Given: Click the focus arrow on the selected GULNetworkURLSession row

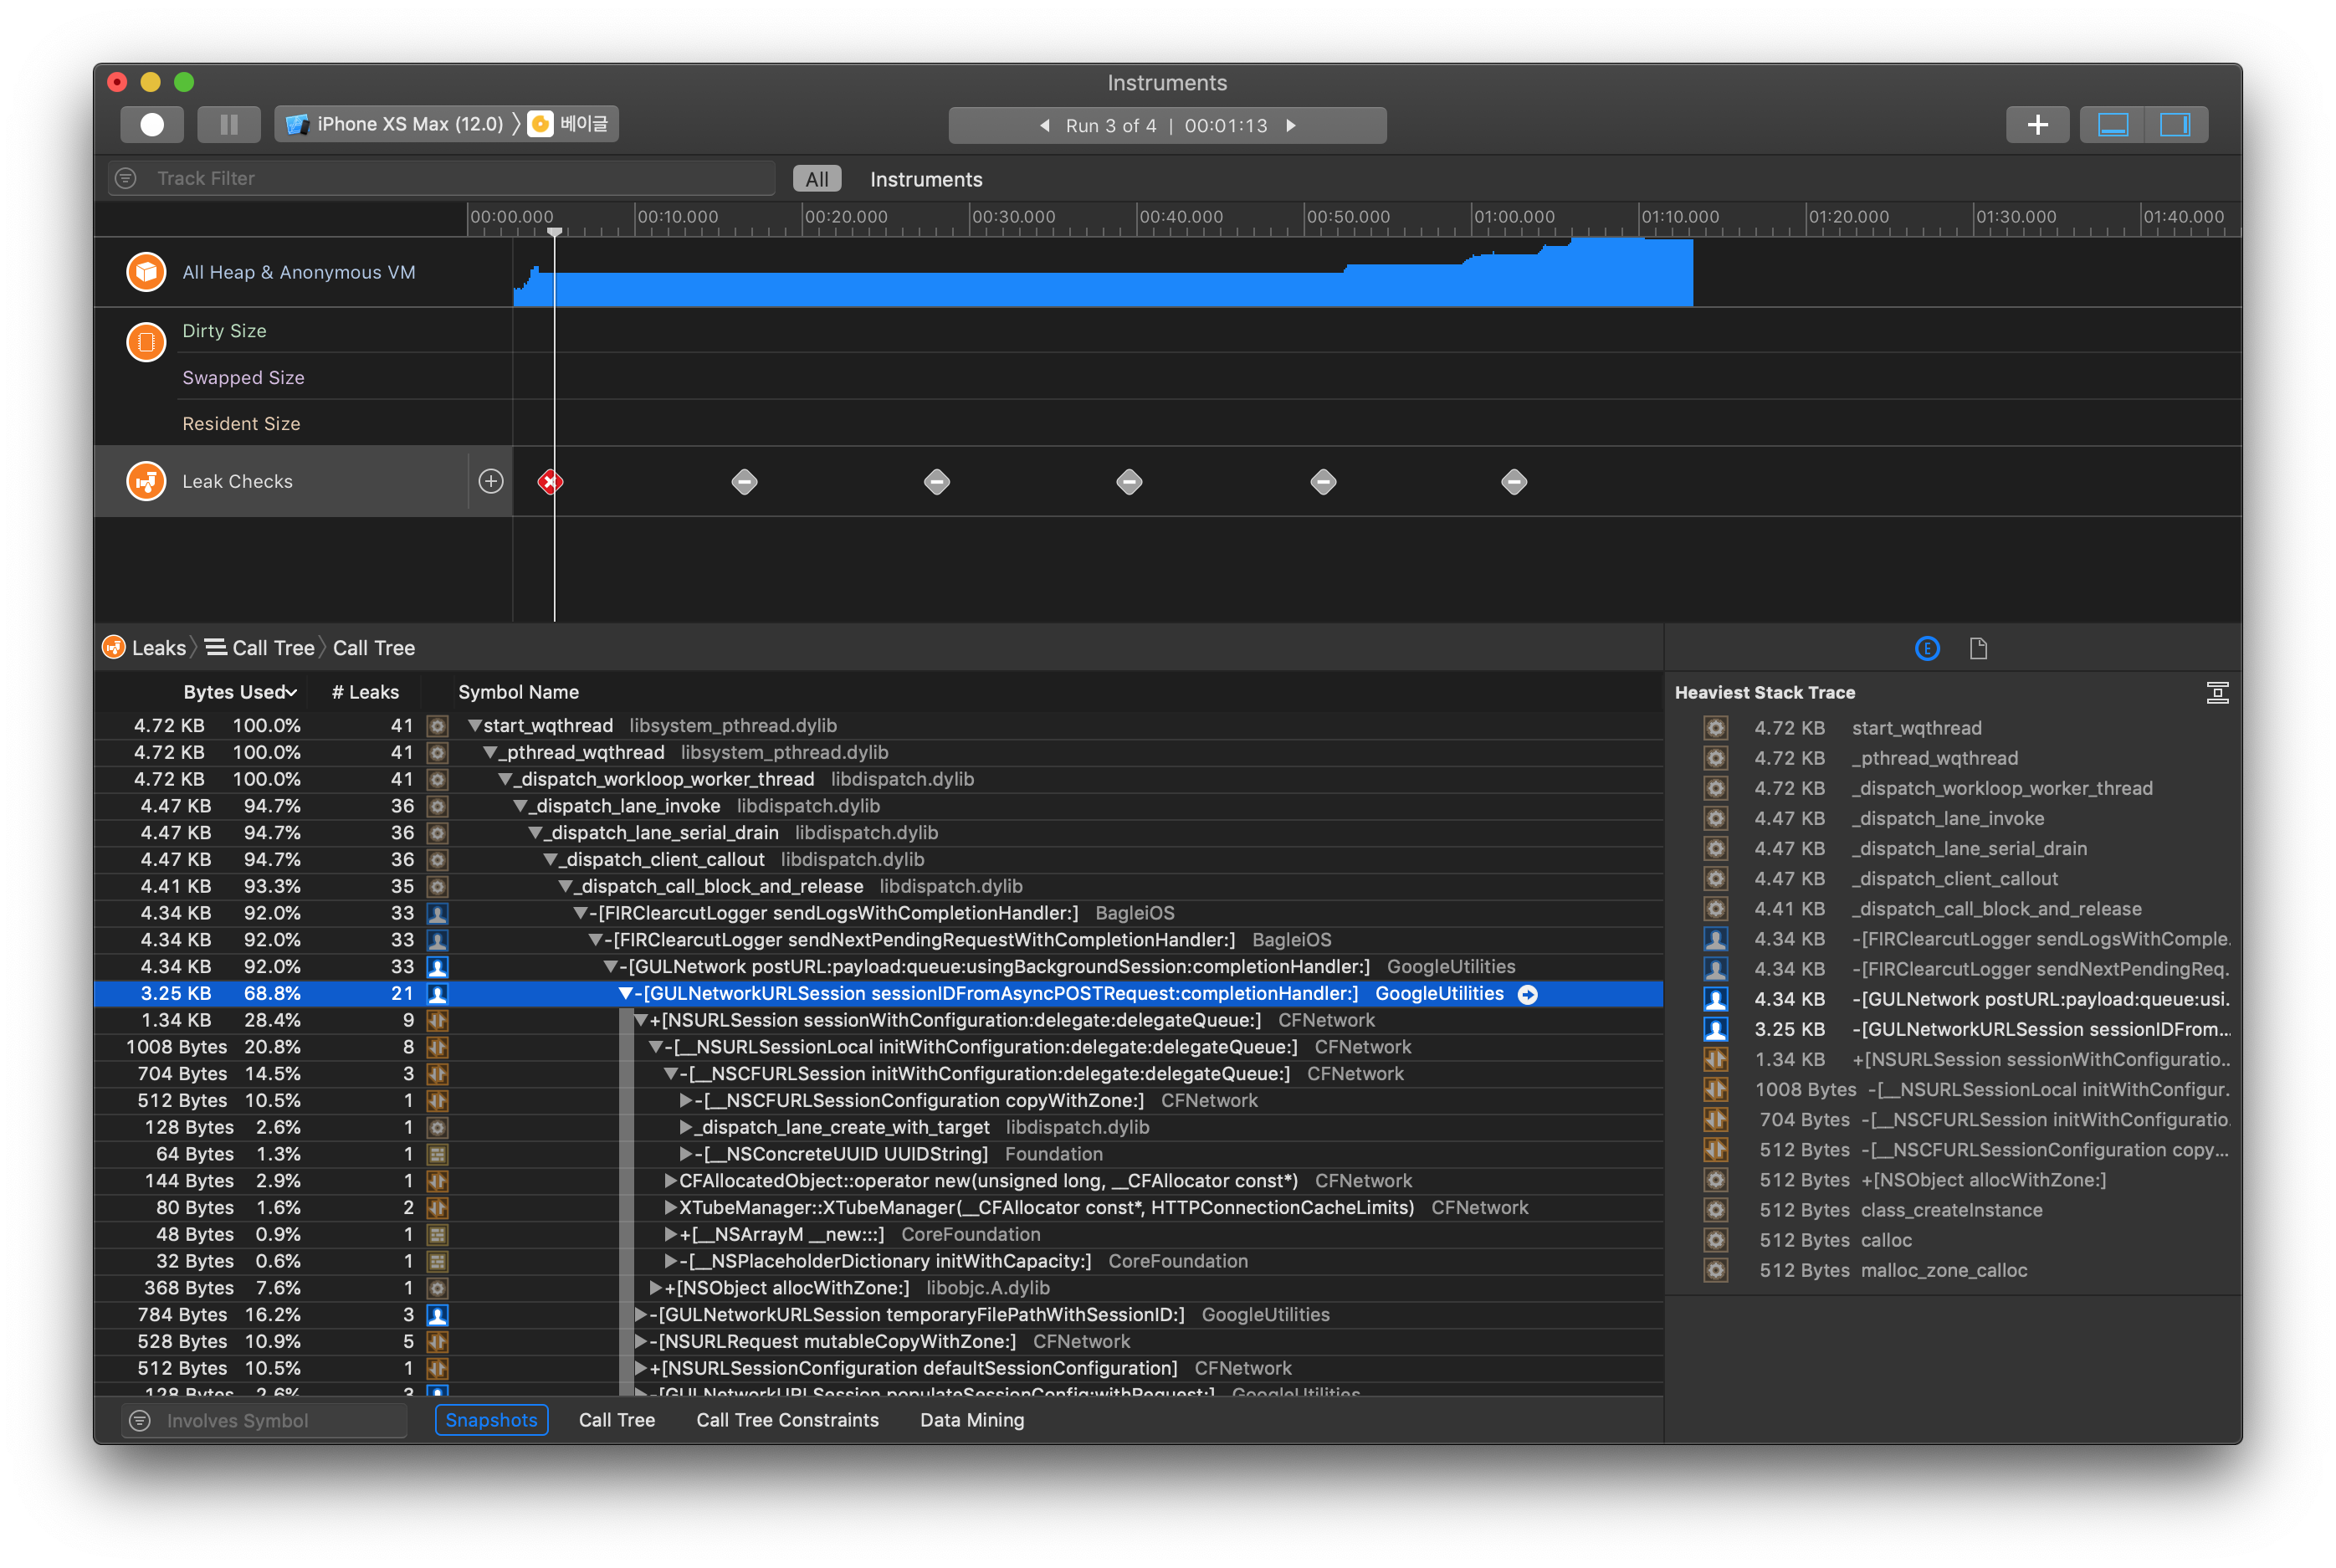Looking at the screenshot, I should click(1528, 994).
